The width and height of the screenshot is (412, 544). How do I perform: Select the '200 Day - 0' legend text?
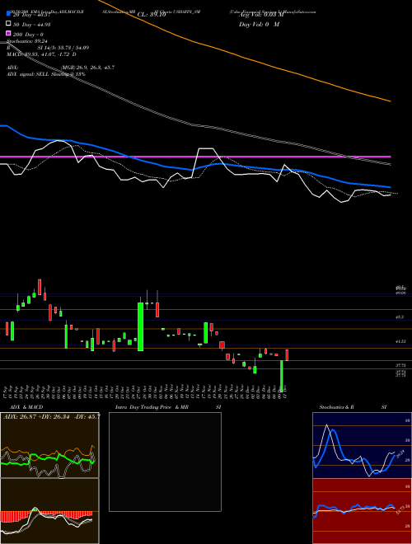coord(28,35)
